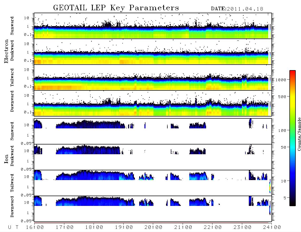This screenshot has width=301, height=232.
Task: Click the Ion Sunward spectrogram panel
Action: click(x=153, y=131)
